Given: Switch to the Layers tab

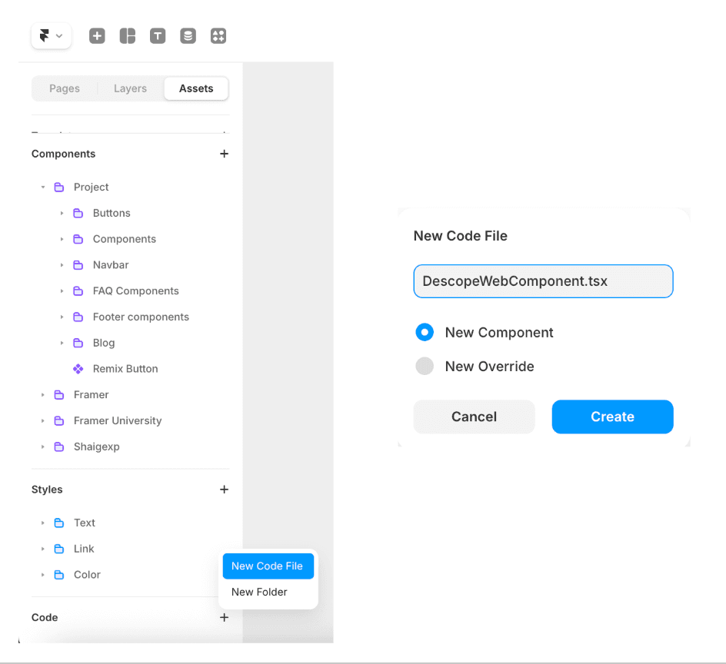Looking at the screenshot, I should pyautogui.click(x=130, y=88).
